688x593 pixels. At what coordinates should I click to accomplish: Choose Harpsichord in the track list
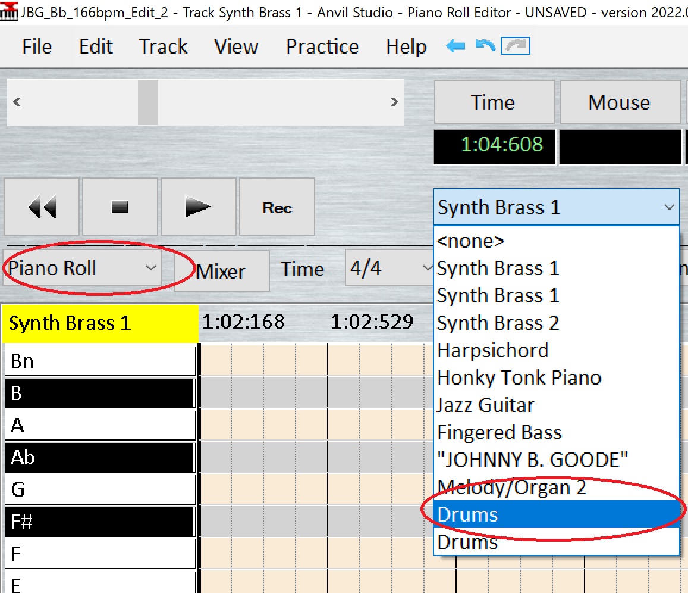point(492,351)
